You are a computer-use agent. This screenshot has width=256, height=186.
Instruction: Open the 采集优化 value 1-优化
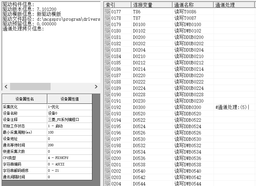pyautogui.click(x=69, y=107)
